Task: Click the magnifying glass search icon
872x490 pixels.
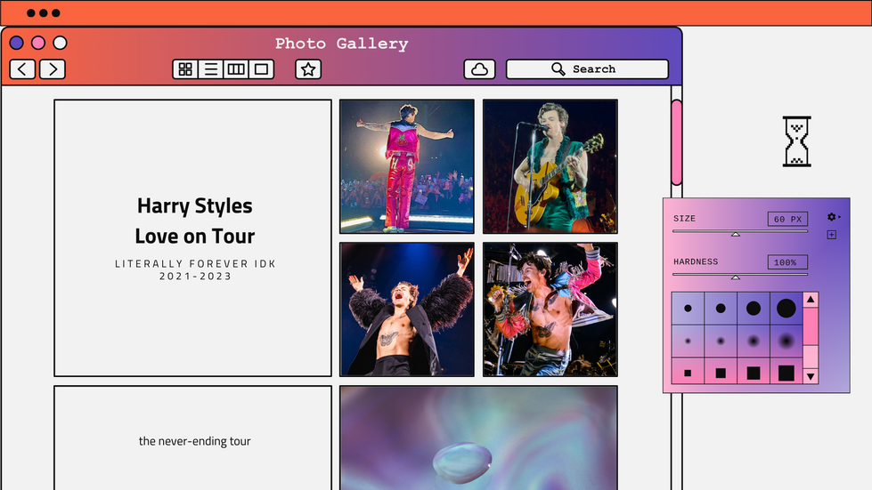Action: click(x=558, y=68)
